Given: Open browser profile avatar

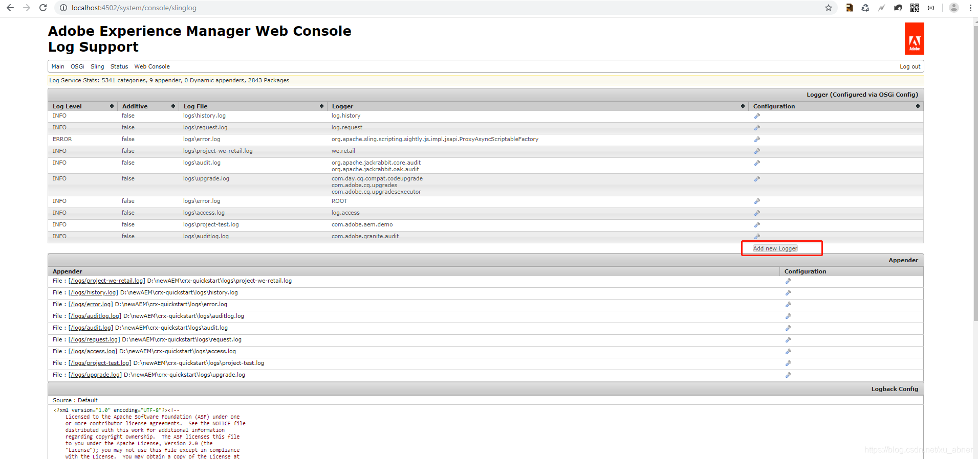Looking at the screenshot, I should pos(954,8).
